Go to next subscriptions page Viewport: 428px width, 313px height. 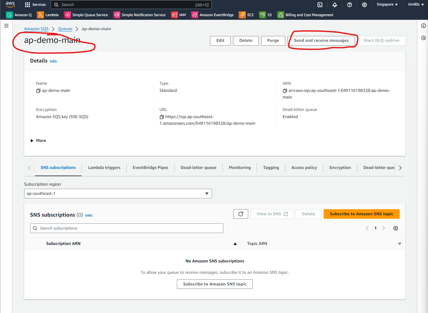coord(384,228)
